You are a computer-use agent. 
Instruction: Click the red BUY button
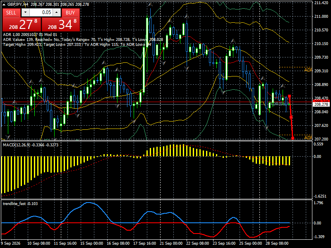point(71,13)
